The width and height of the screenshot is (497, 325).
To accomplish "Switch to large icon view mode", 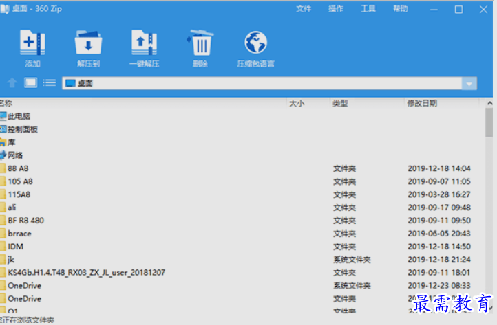I will [x=31, y=83].
